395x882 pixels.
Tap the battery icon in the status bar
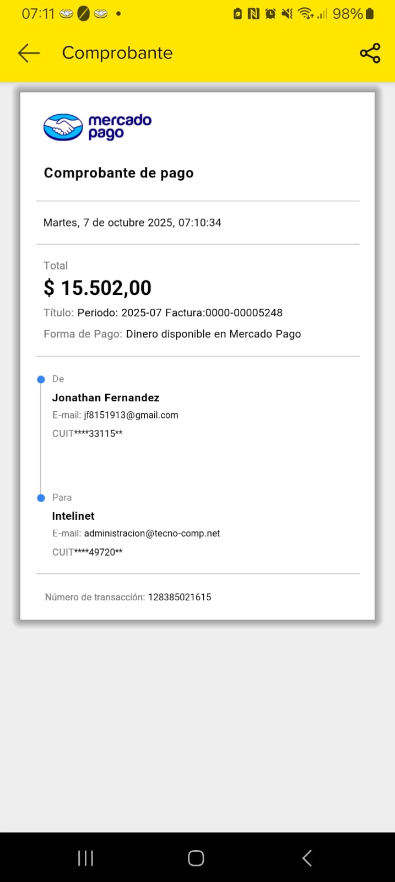click(370, 14)
